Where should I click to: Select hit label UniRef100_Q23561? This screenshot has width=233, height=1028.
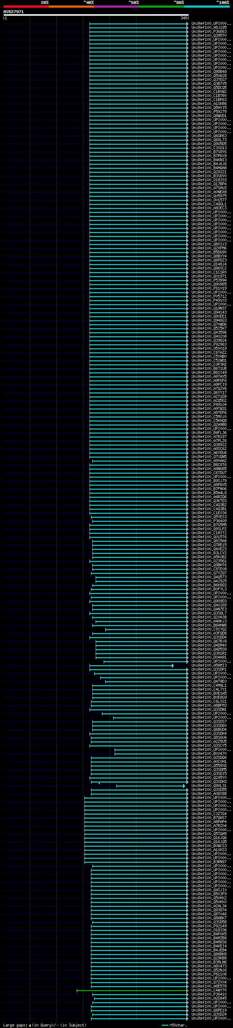(x=209, y=561)
